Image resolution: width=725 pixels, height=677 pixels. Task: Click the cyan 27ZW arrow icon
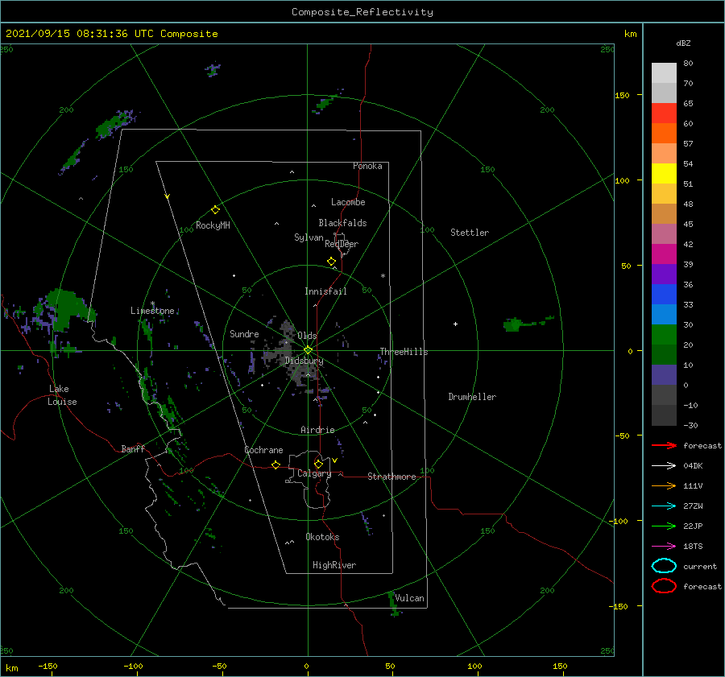pyautogui.click(x=664, y=506)
